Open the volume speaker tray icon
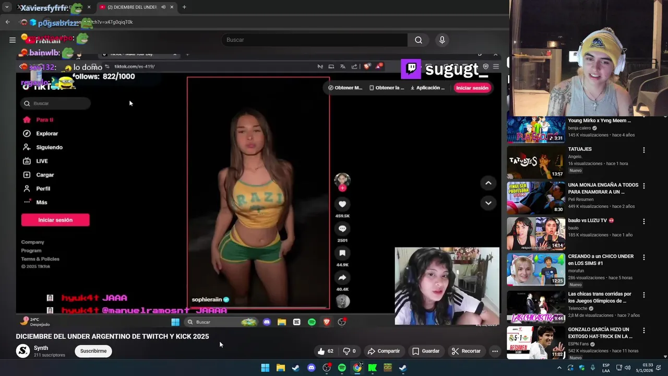This screenshot has width=668, height=376. [x=628, y=368]
